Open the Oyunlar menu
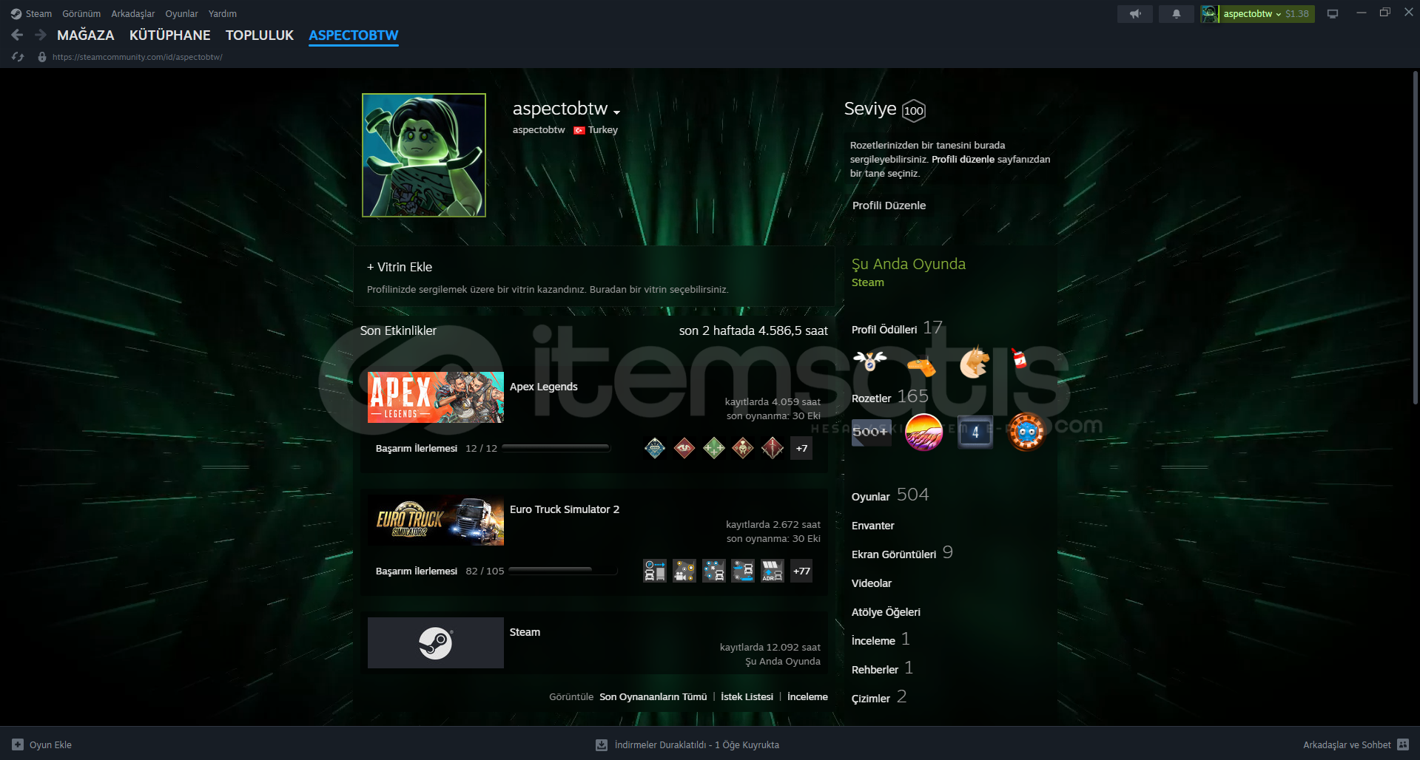The height and width of the screenshot is (760, 1420). [x=181, y=14]
